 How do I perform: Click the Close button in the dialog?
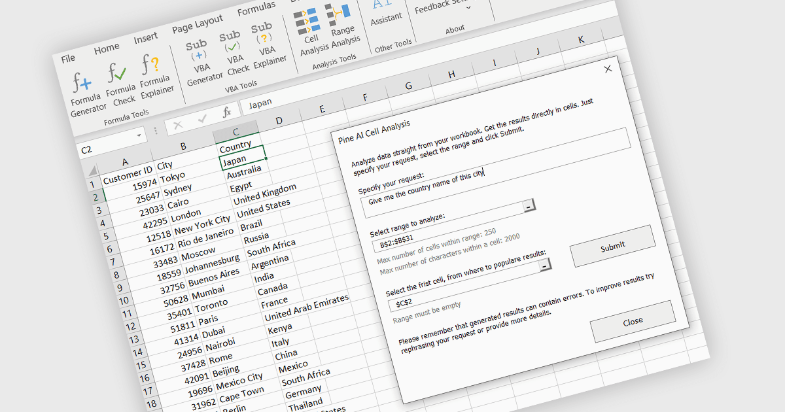632,321
